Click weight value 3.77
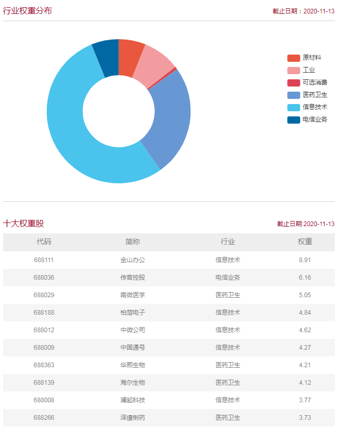 pos(305,400)
